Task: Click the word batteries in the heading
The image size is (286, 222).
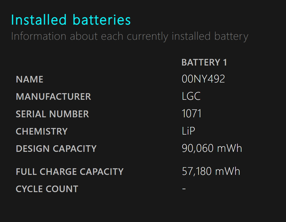Action: coord(102,20)
